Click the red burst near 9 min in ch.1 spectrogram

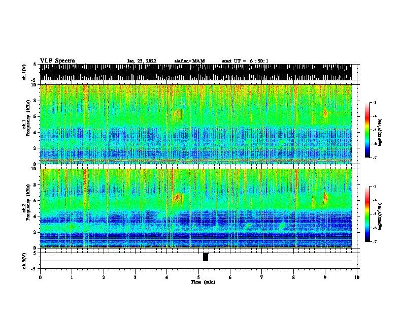325,113
